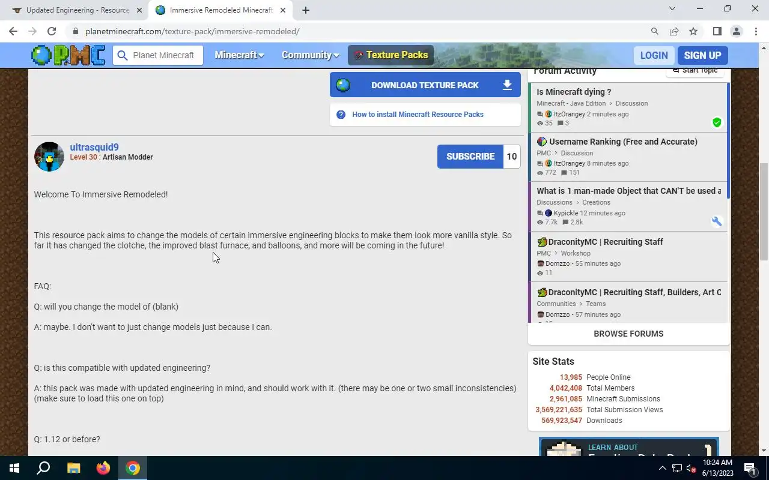The width and height of the screenshot is (769, 480).
Task: Click the search magnifier in Planet Minecraft box
Action: pyautogui.click(x=123, y=55)
